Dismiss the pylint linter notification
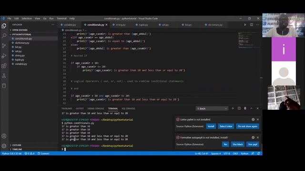This screenshot has width=305, height=171. pyautogui.click(x=258, y=119)
